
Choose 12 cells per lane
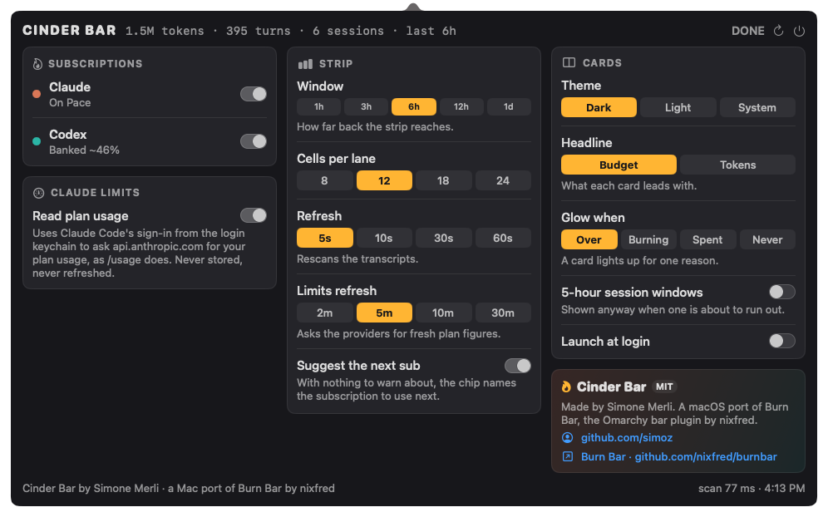(384, 180)
